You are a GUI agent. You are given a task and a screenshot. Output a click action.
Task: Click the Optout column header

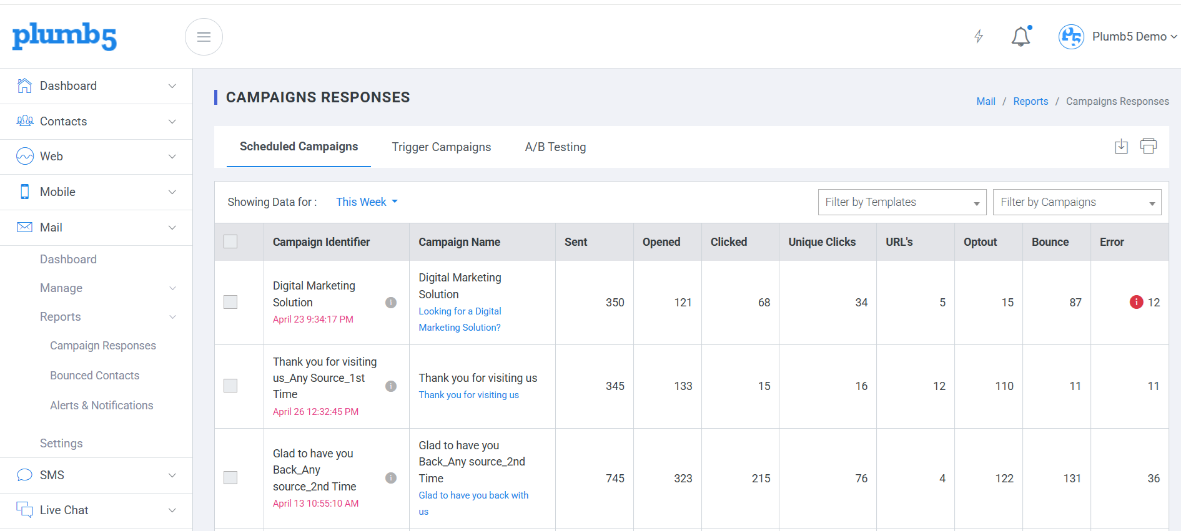[x=980, y=242]
